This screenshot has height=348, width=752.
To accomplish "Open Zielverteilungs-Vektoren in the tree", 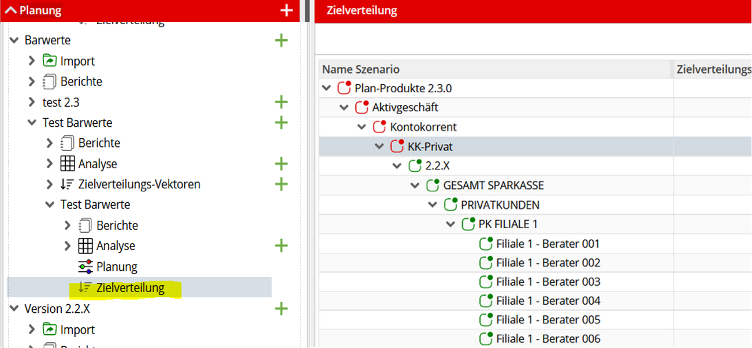I will pyautogui.click(x=139, y=184).
